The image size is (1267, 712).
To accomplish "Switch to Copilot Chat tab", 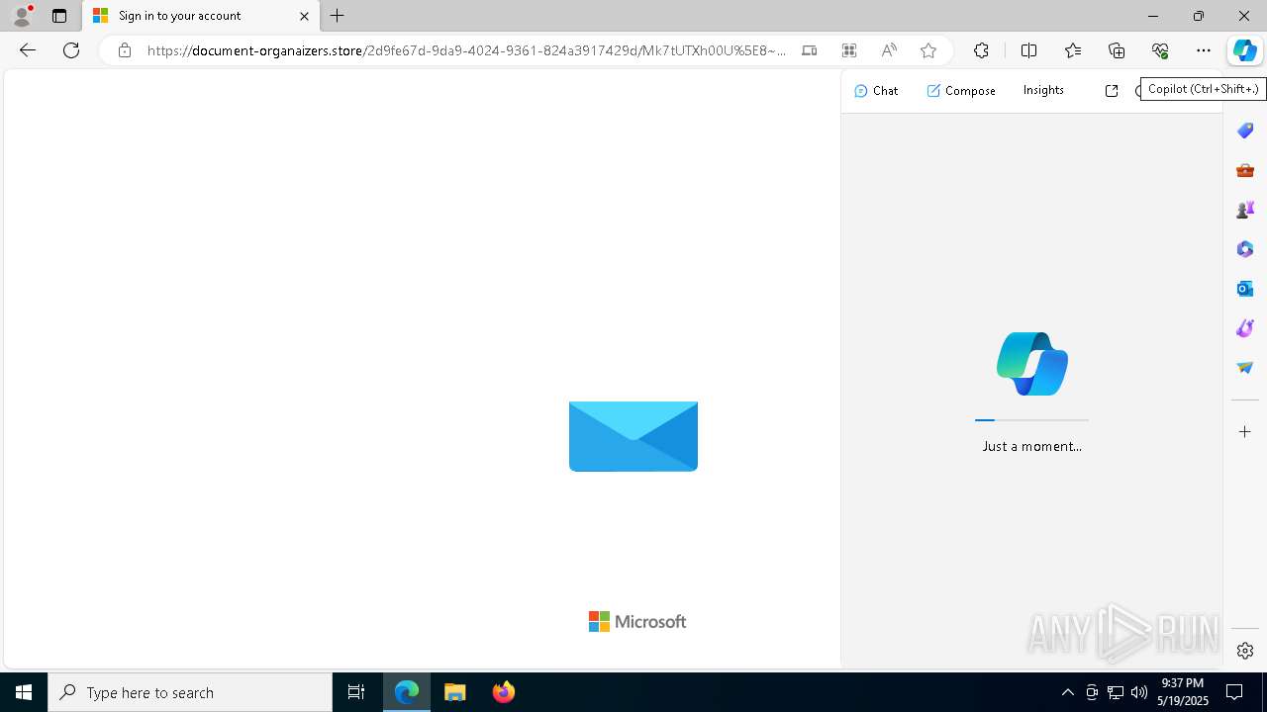I will click(876, 91).
